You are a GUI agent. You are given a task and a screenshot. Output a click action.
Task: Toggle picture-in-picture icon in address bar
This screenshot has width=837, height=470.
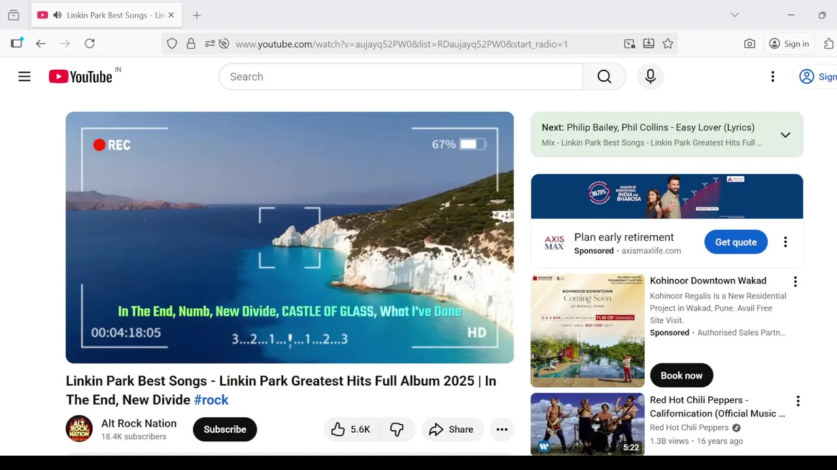click(x=629, y=44)
